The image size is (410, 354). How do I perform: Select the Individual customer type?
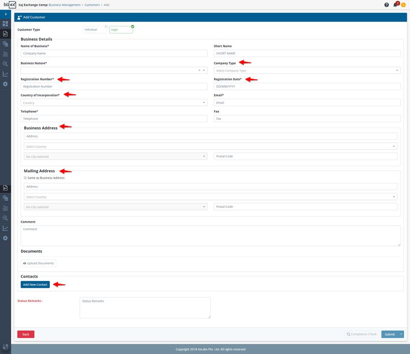[x=95, y=30]
